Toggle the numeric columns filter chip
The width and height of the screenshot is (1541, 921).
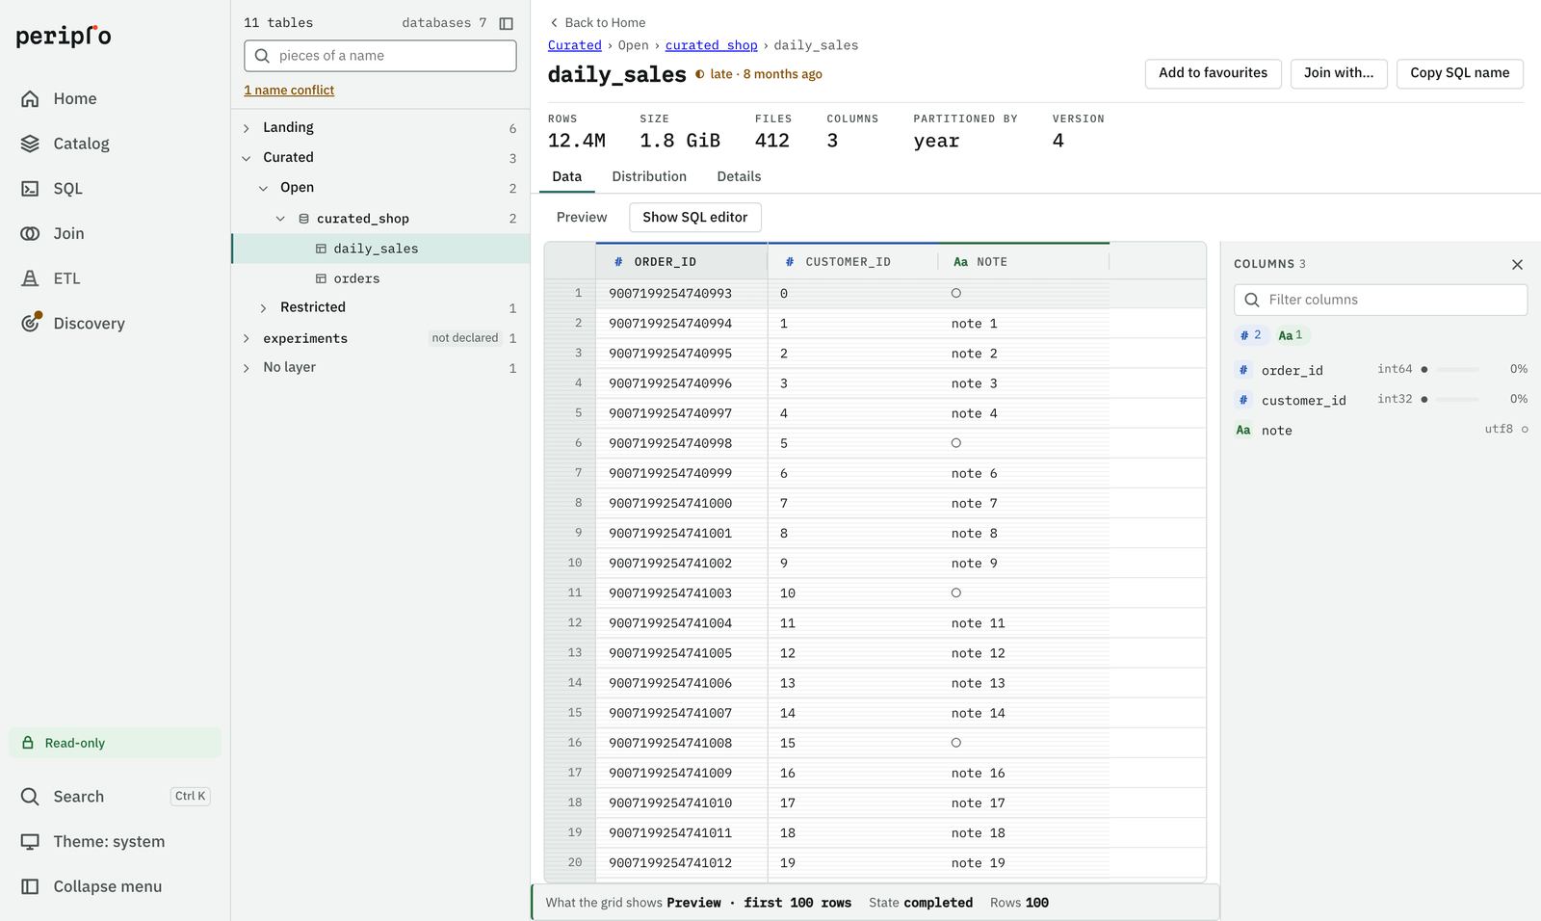[1250, 335]
